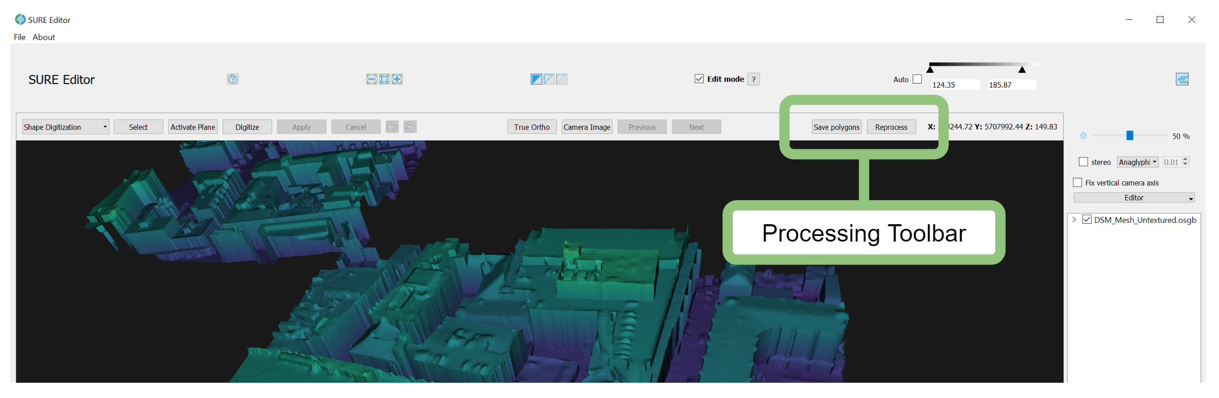
Task: Open the help circle icon near the title
Action: (233, 79)
